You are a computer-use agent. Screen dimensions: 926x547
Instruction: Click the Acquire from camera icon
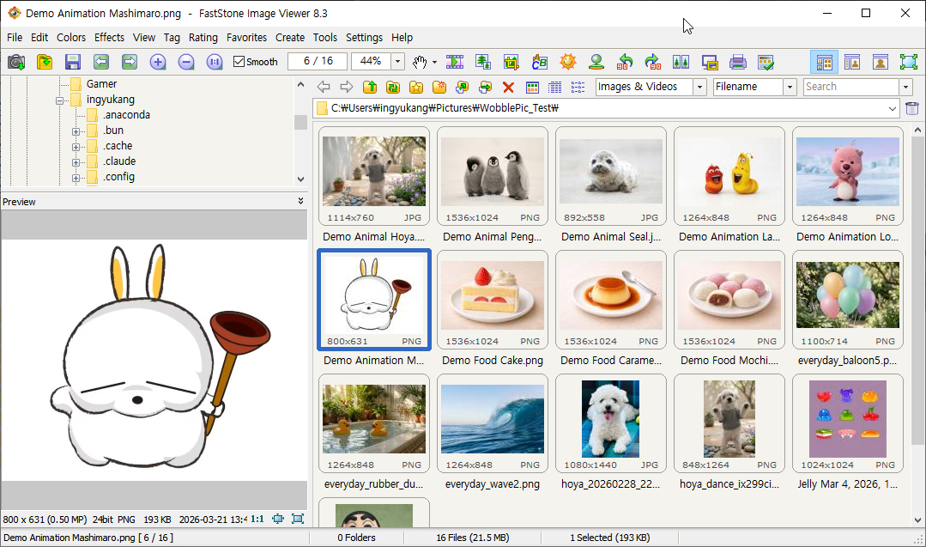(16, 62)
